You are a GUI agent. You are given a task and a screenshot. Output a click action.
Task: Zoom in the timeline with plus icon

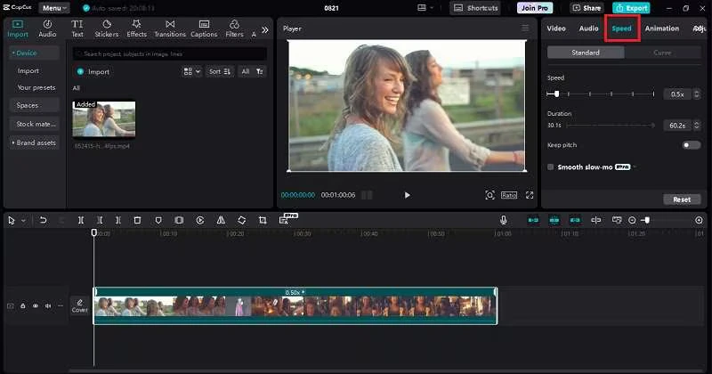pyautogui.click(x=699, y=221)
